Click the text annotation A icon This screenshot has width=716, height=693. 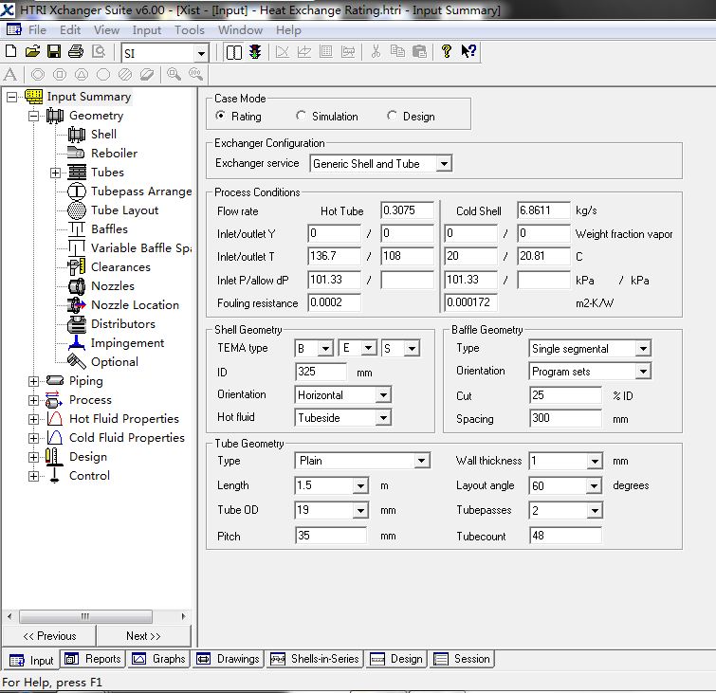click(x=10, y=74)
